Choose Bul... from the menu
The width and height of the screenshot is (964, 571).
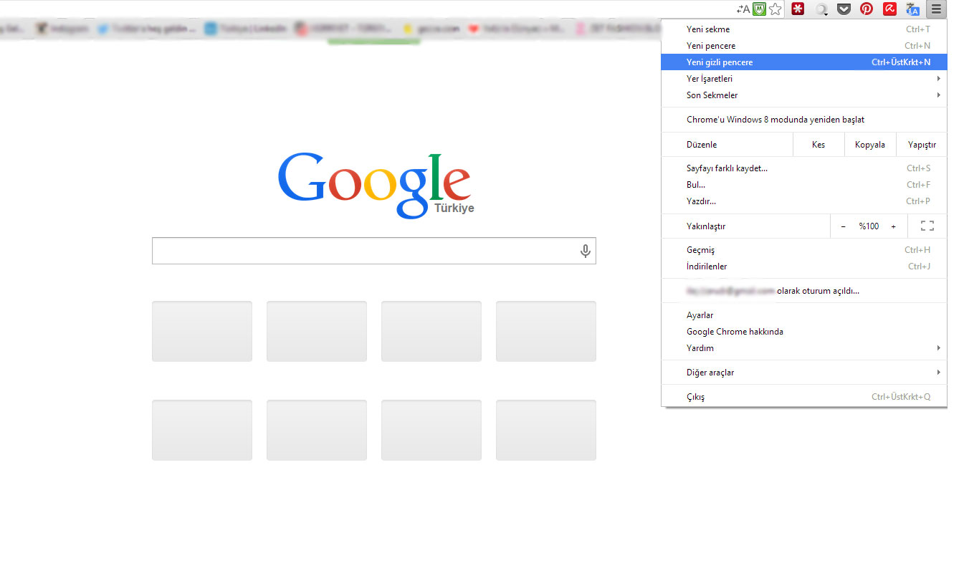point(804,185)
